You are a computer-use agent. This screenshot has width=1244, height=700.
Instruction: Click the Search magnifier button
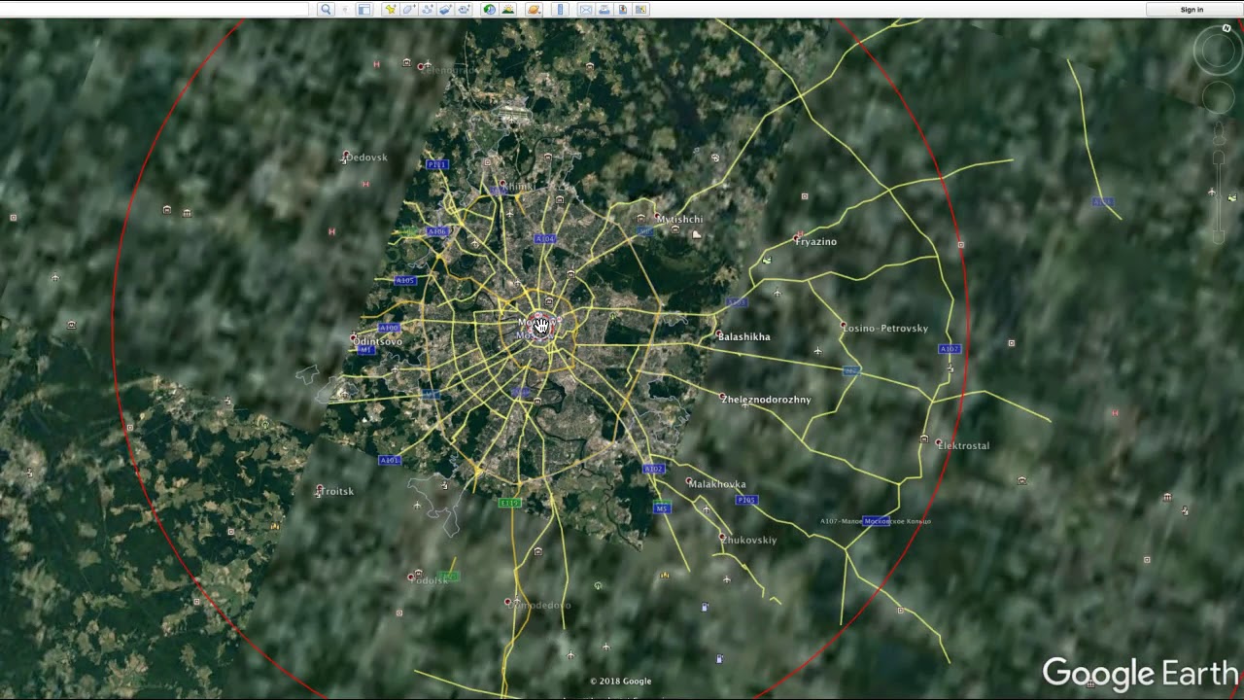click(326, 10)
